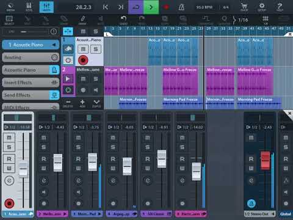This screenshot has width=293, height=220.
Task: Open Help with the question mark
Action: 280,7
